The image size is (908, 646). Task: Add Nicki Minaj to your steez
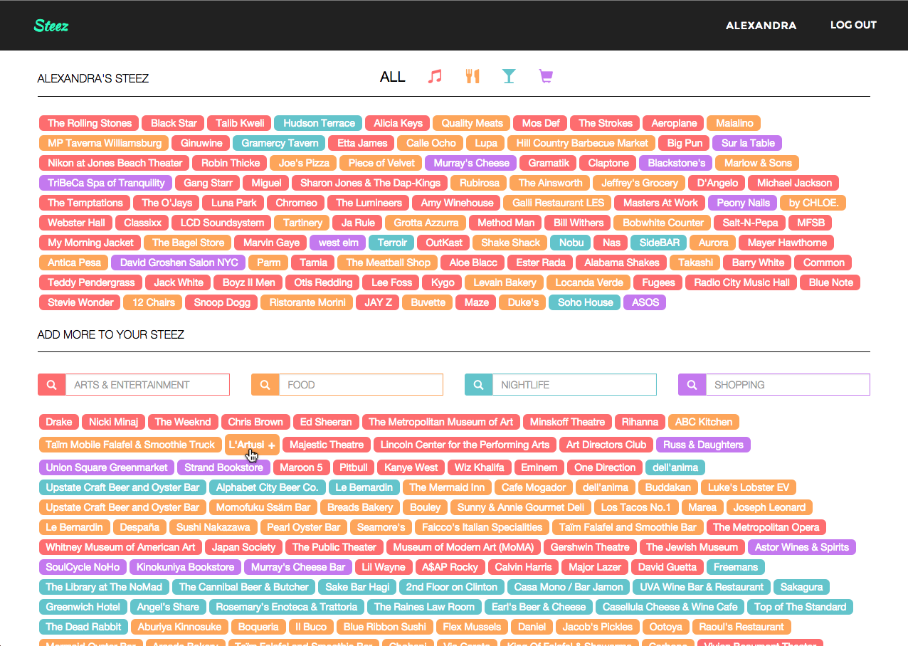point(114,422)
